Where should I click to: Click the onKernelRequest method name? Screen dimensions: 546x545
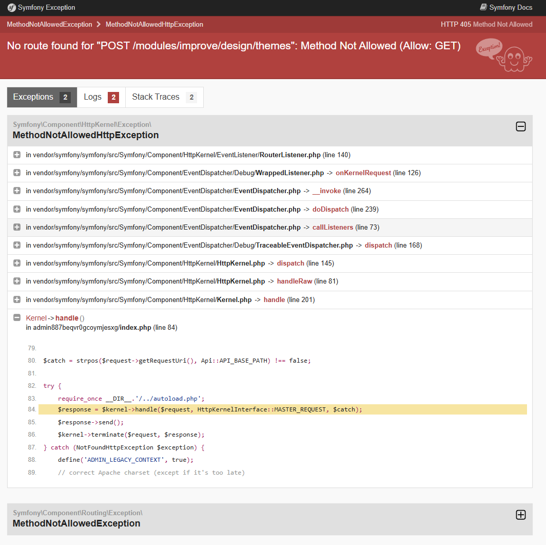tap(363, 173)
